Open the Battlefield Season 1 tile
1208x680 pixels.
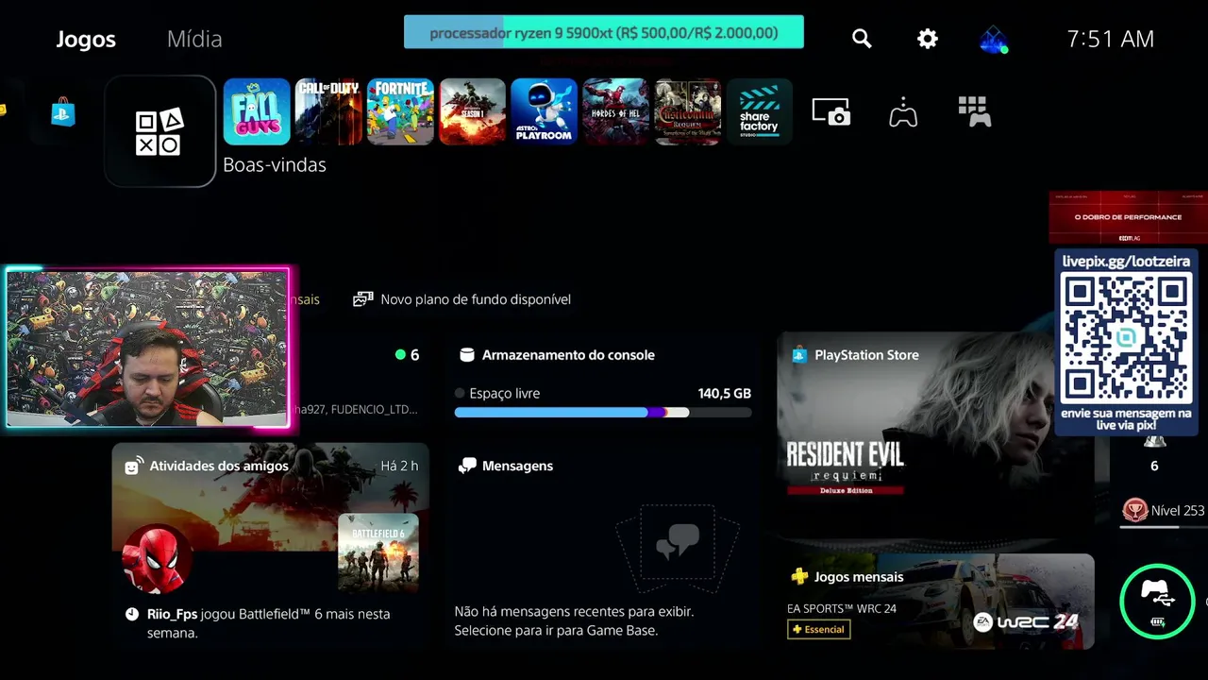coord(472,111)
